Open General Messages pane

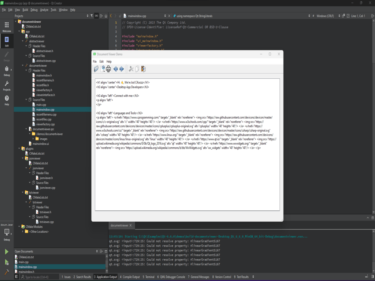[198, 277]
